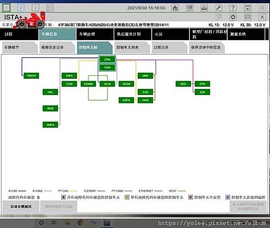Viewport: 270px width, 228px height.
Task: Open File Explorer from the taskbar
Action: pyautogui.click(x=67, y=223)
